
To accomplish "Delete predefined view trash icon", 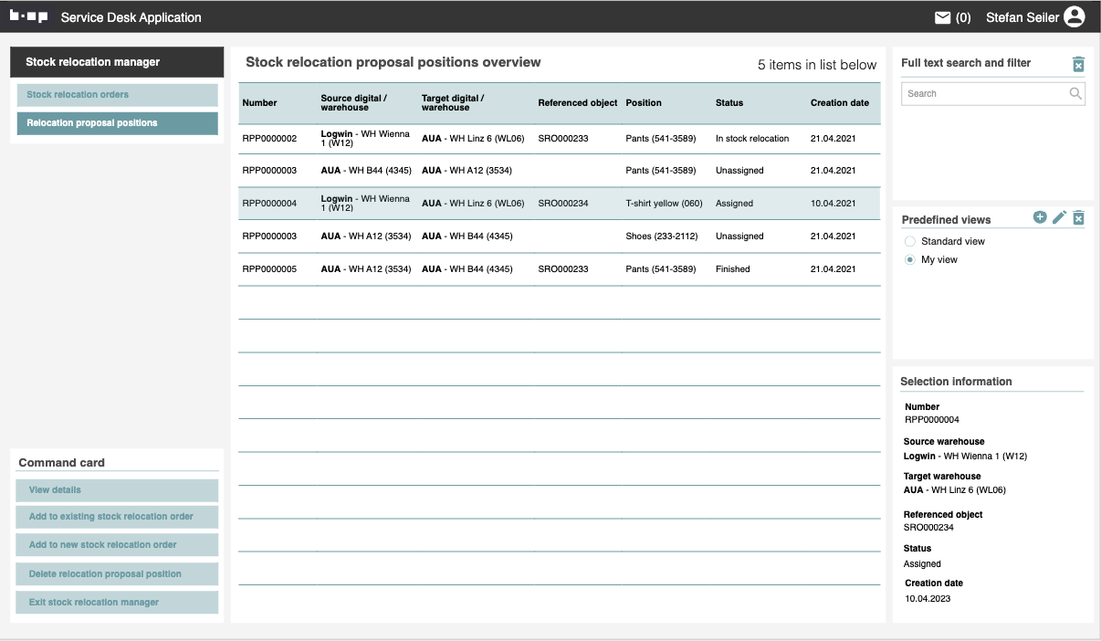I will click(1078, 217).
